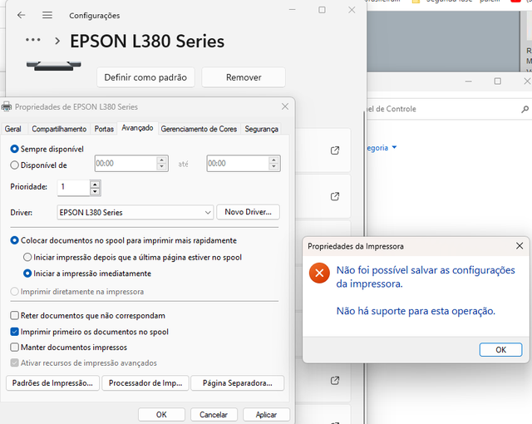Expand the Categoria view dropdown in Painel de Controle
This screenshot has height=424, width=532.
[394, 147]
